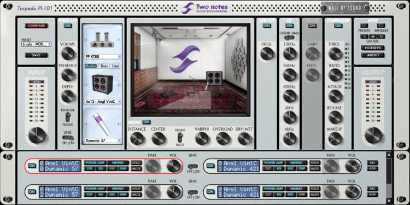Open the preset dropdown showing 6 cabs

36,44
